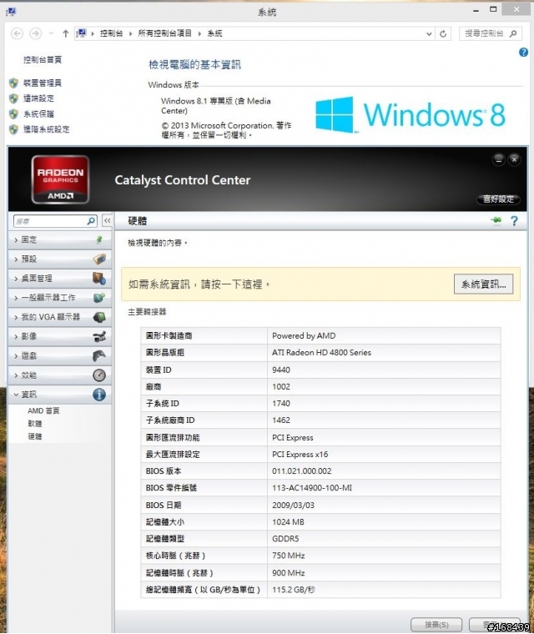Expand the 遊戲 category

tap(59, 356)
